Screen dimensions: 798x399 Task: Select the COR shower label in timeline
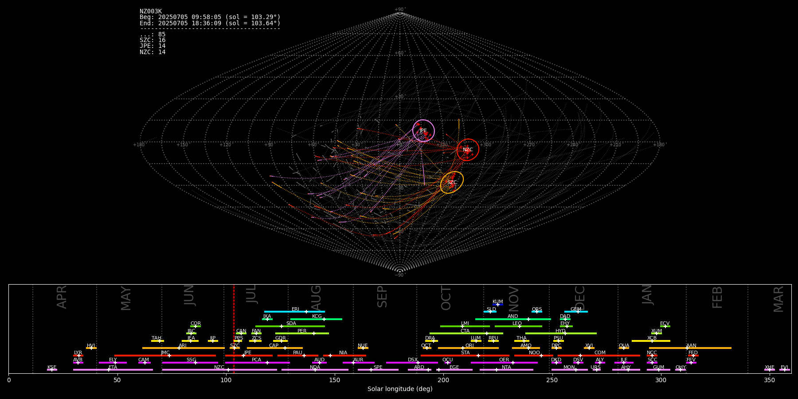point(196,324)
